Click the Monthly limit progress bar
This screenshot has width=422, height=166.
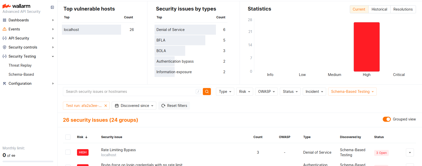pos(28,161)
